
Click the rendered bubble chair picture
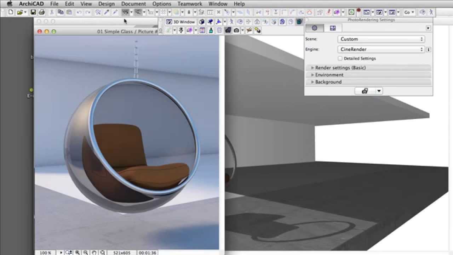[x=127, y=142]
